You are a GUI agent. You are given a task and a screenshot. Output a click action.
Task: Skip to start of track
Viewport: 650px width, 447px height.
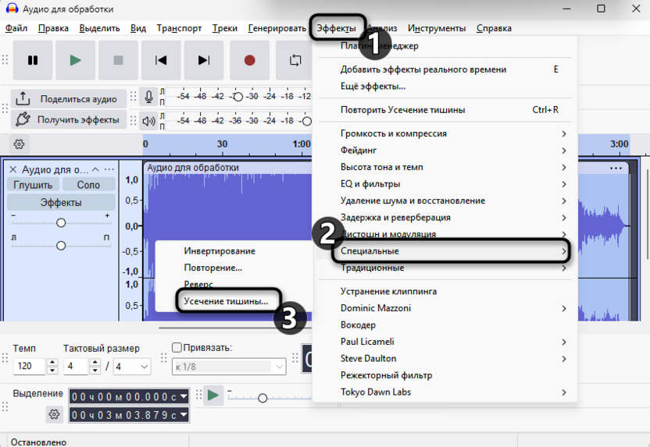(x=161, y=60)
